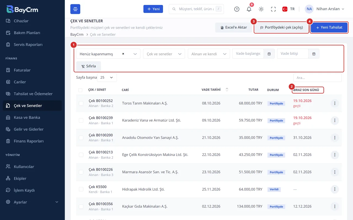Open the hamburger sidebar menu button

75,9
